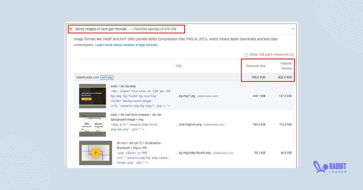Enable Show 3rd-party resources
The height and width of the screenshot is (190, 363).
point(246,55)
